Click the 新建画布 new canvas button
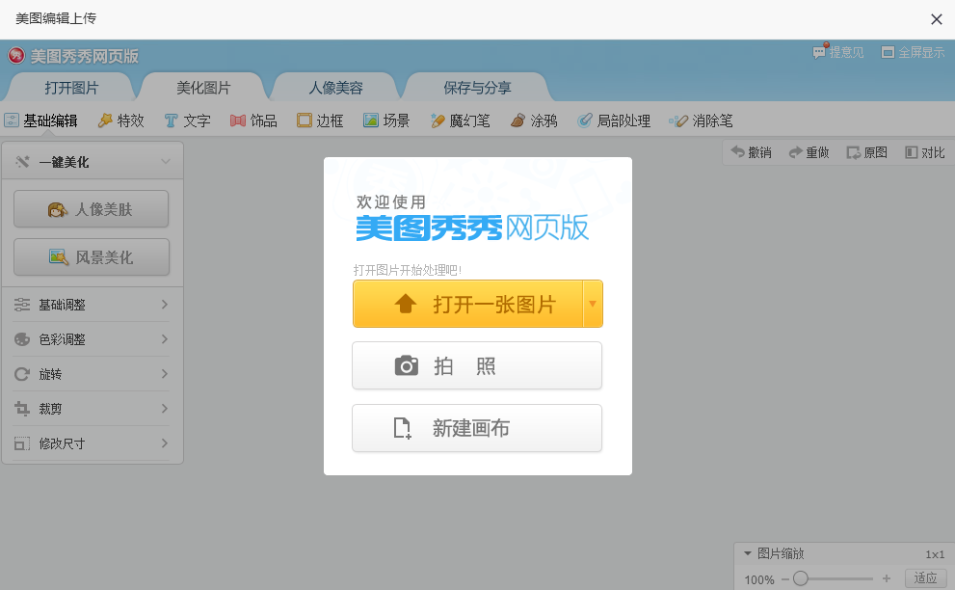 pyautogui.click(x=477, y=429)
